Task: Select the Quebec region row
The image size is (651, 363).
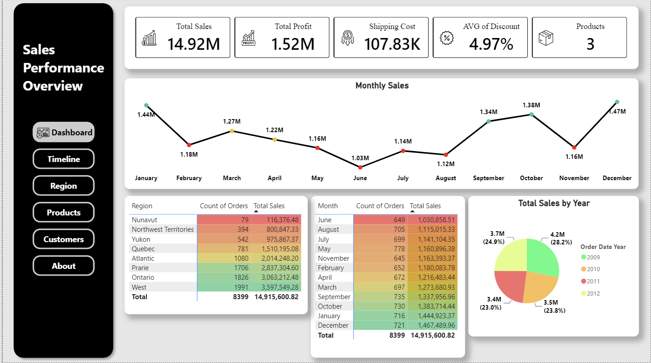Action: tap(215, 248)
